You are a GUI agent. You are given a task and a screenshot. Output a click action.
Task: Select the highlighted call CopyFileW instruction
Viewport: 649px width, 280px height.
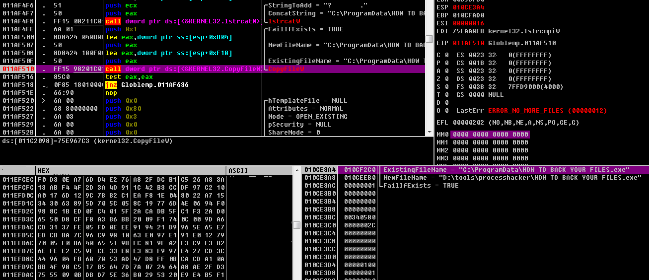click(214, 69)
